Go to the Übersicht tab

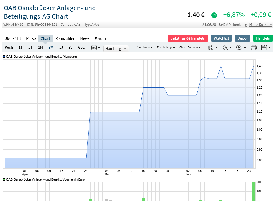coord(13,38)
